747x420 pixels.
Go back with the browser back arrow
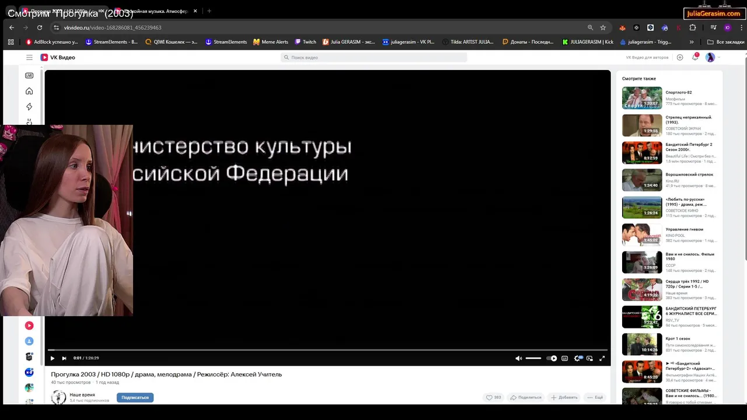click(x=12, y=27)
